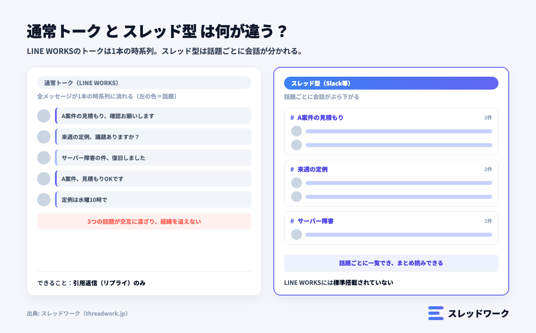Viewport: 536px width, 333px height.
Task: Click avatar beside A案件の見積もり、確認お願いします message
Action: coord(44,116)
